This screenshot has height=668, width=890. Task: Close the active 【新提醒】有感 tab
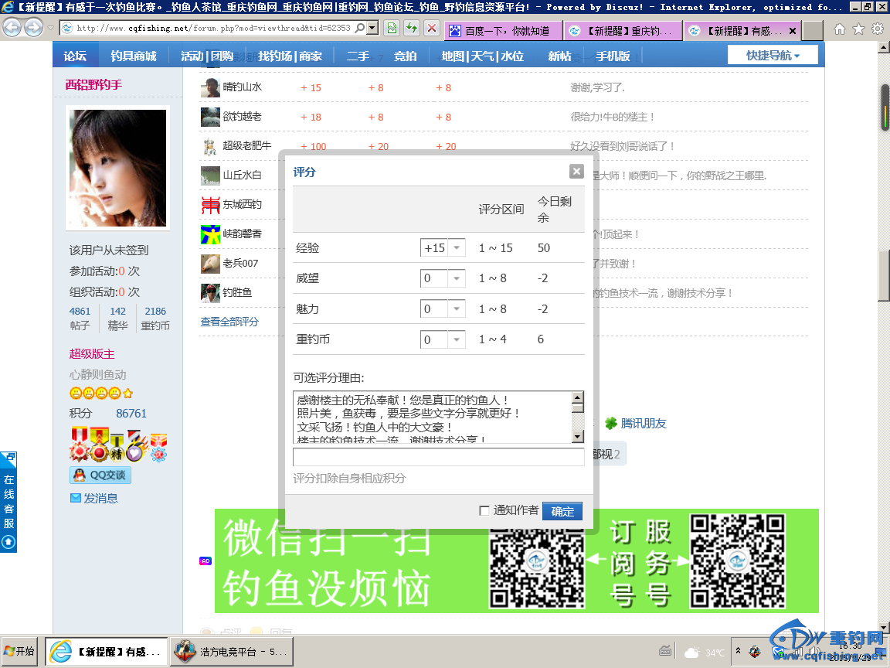coord(793,31)
